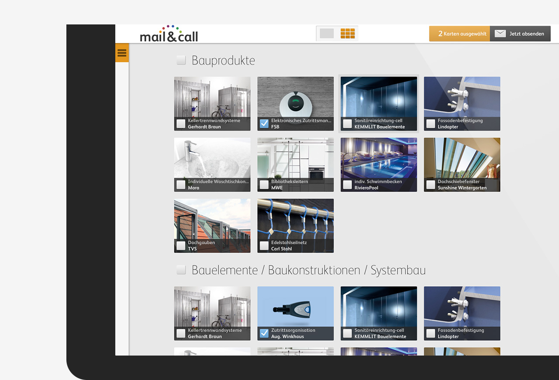Check Kellertrennwandsysteme card under Bauprodukte
The height and width of the screenshot is (380, 559).
(181, 123)
